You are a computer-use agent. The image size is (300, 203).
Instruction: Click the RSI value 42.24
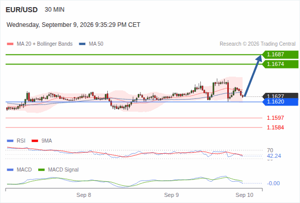(x=274, y=156)
